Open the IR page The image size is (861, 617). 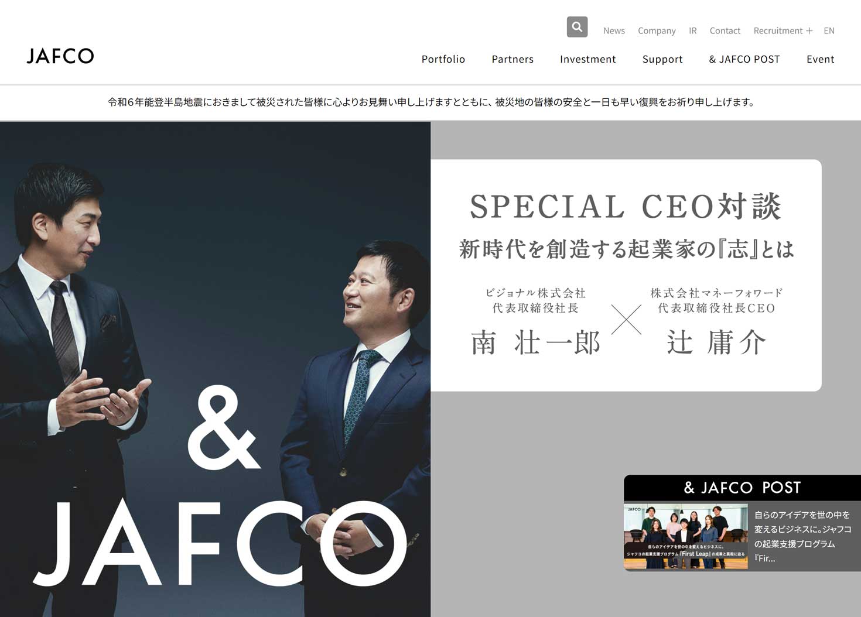[693, 30]
